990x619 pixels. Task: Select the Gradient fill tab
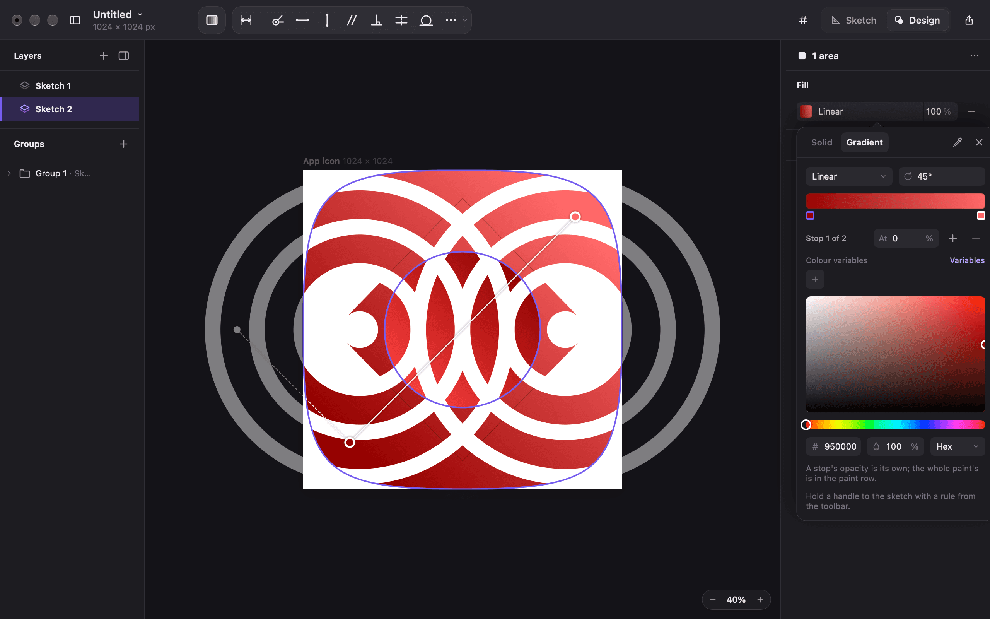click(x=864, y=142)
